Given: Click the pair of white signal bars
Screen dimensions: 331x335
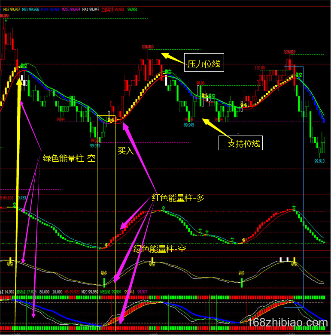Looking at the screenshot, I should [284, 260].
